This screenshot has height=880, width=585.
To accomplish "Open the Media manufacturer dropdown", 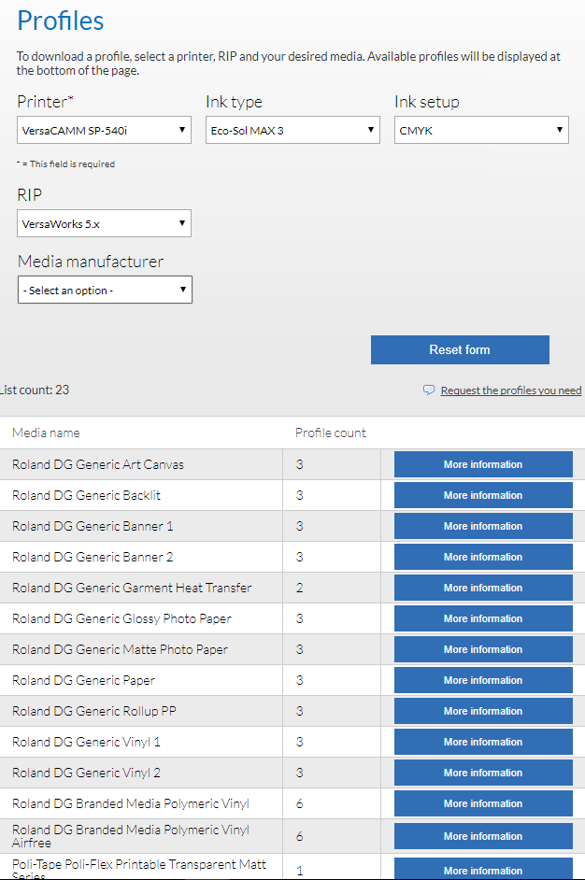I will [105, 290].
